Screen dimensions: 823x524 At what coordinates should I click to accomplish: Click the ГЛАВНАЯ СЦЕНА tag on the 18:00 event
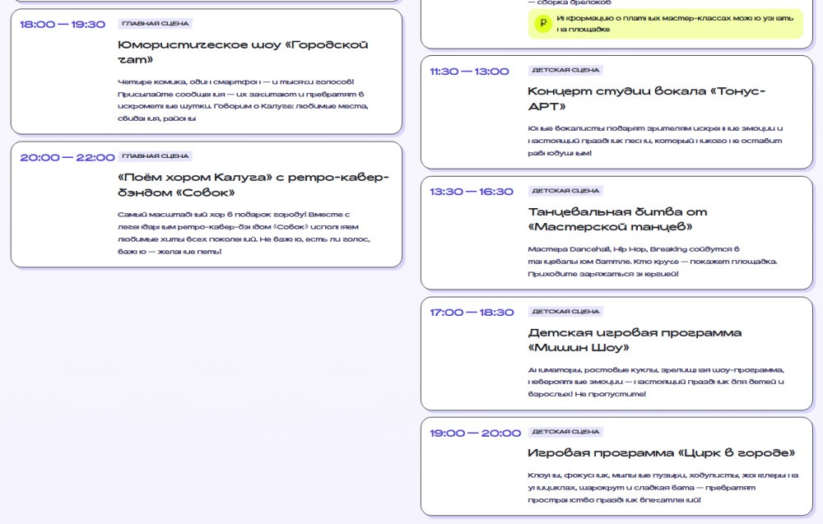[156, 24]
